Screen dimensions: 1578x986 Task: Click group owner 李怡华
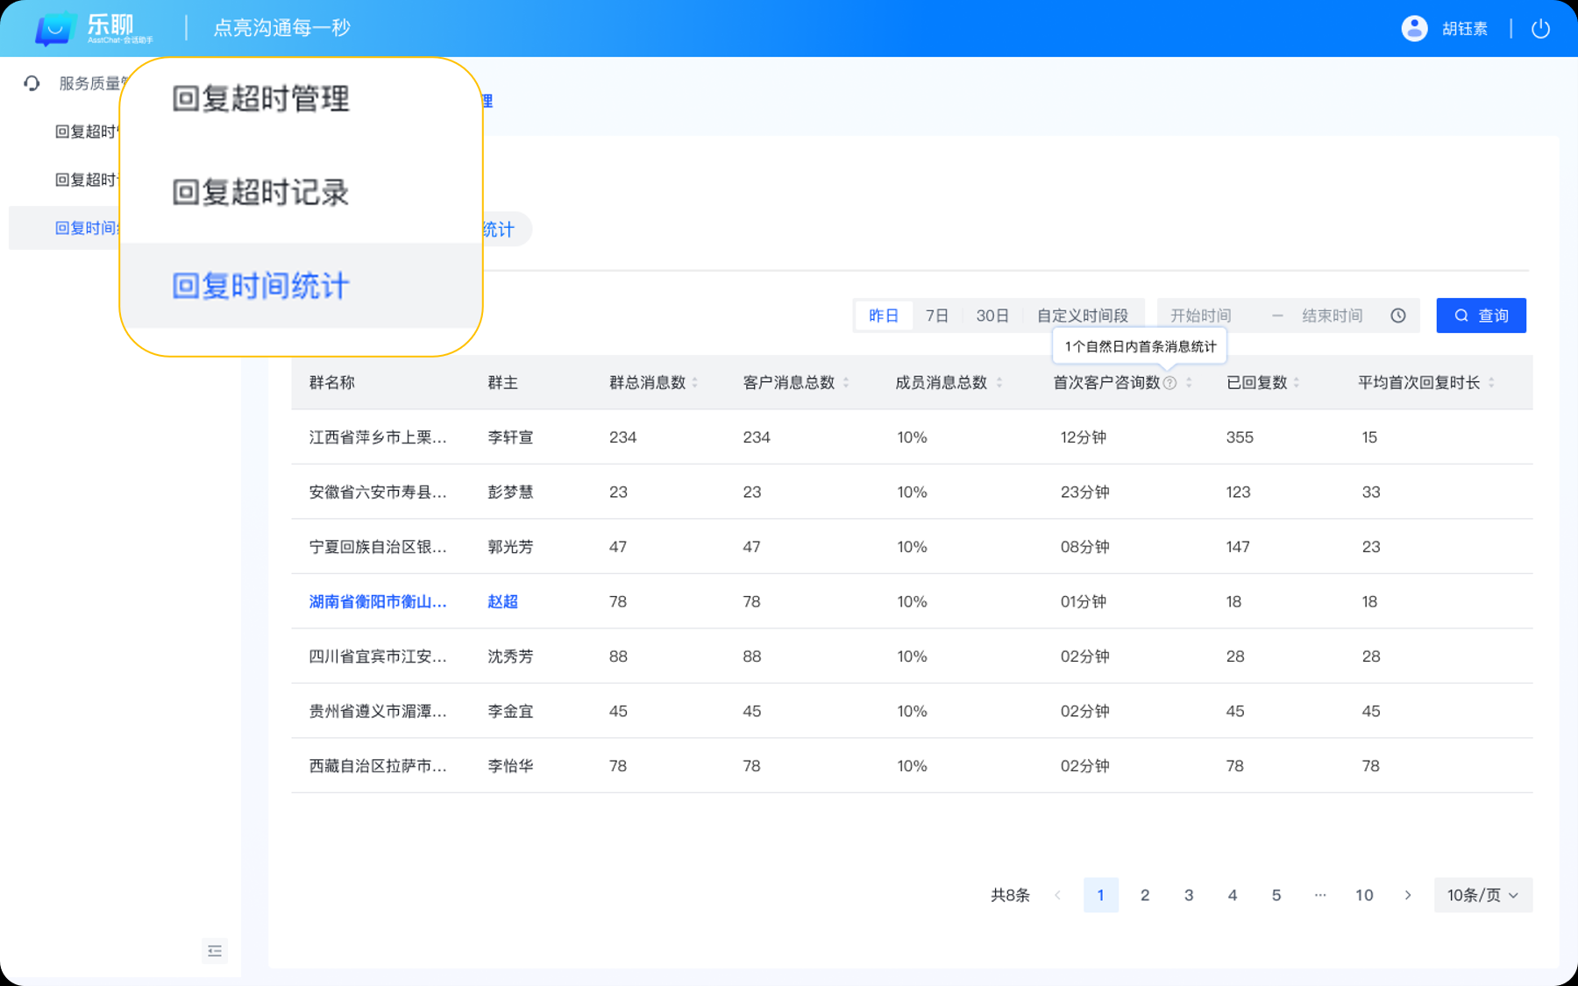point(510,766)
